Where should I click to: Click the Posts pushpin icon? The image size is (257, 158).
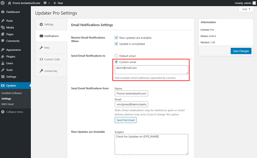(3, 21)
